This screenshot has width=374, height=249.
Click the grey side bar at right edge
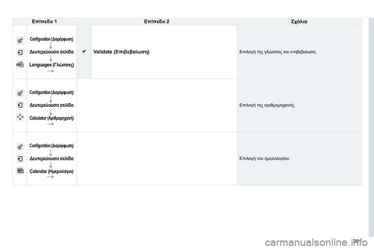pyautogui.click(x=371, y=127)
